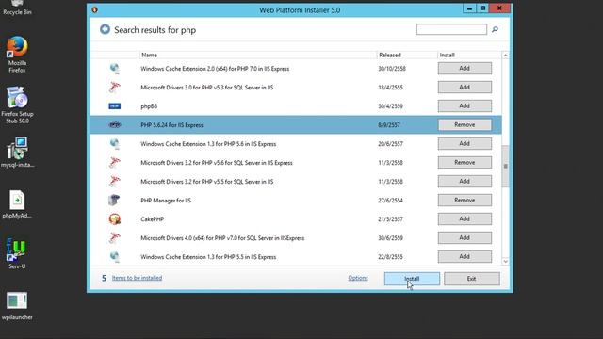Open the Items to be installed link
Image resolution: width=603 pixels, height=339 pixels.
click(137, 278)
